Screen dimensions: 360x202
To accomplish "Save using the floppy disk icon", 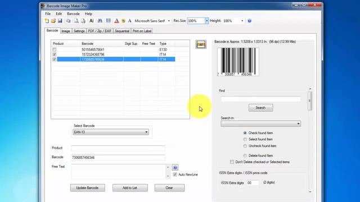I will click(60, 21).
